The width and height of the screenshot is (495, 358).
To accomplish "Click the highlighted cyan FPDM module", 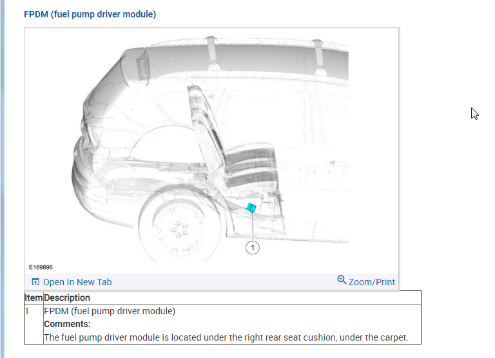I will (x=251, y=207).
